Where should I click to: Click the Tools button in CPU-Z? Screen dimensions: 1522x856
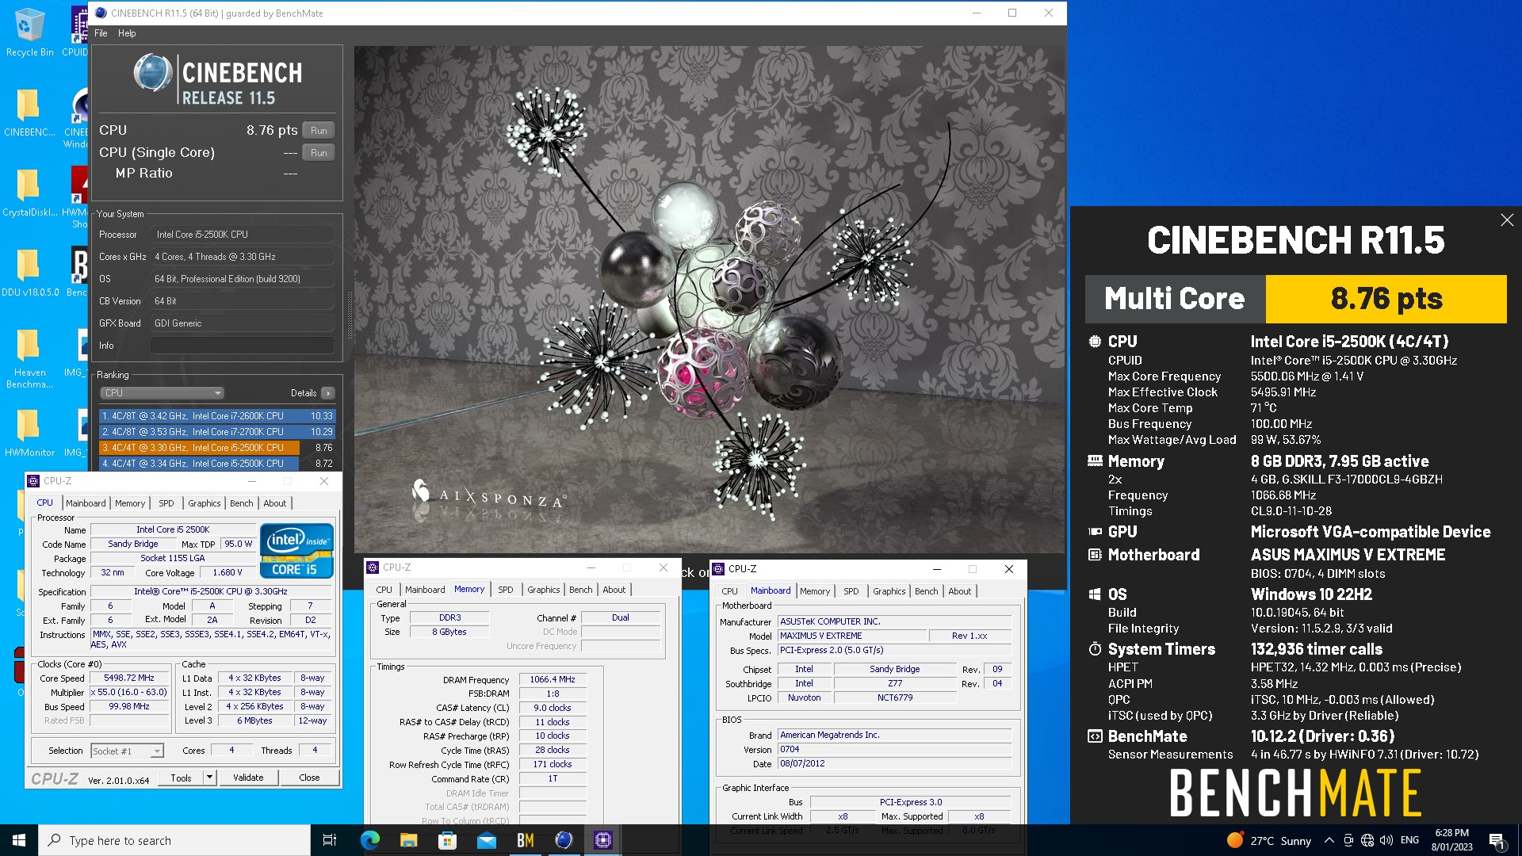point(181,778)
